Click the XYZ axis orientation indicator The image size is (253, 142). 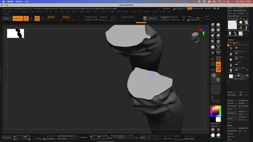click(202, 32)
